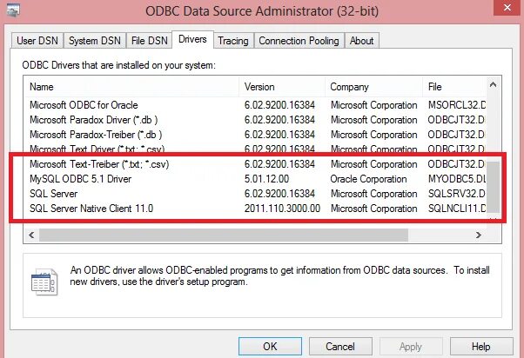This screenshot has height=358, width=524.
Task: Click SQLNCLI11.D file cell
Action: point(457,209)
